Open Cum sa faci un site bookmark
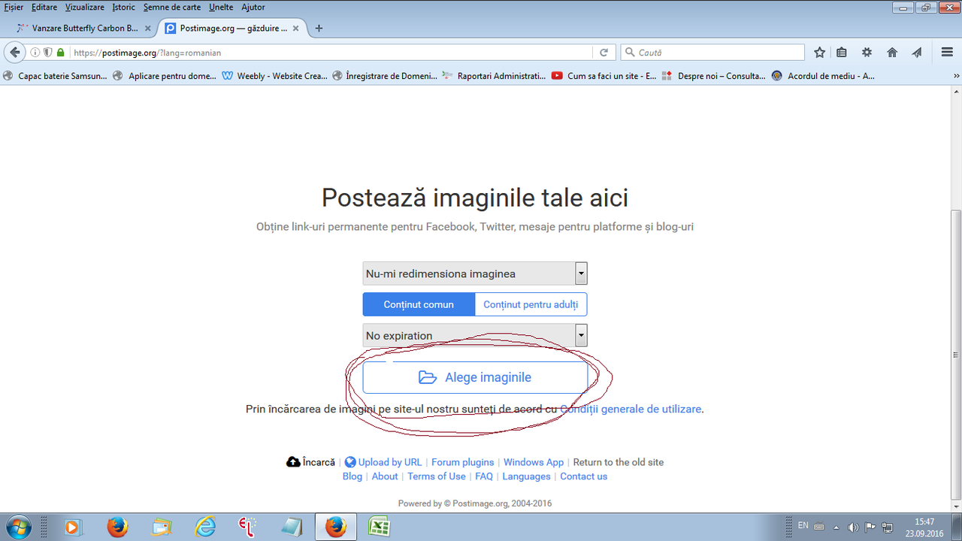Image resolution: width=962 pixels, height=541 pixels. [x=604, y=76]
